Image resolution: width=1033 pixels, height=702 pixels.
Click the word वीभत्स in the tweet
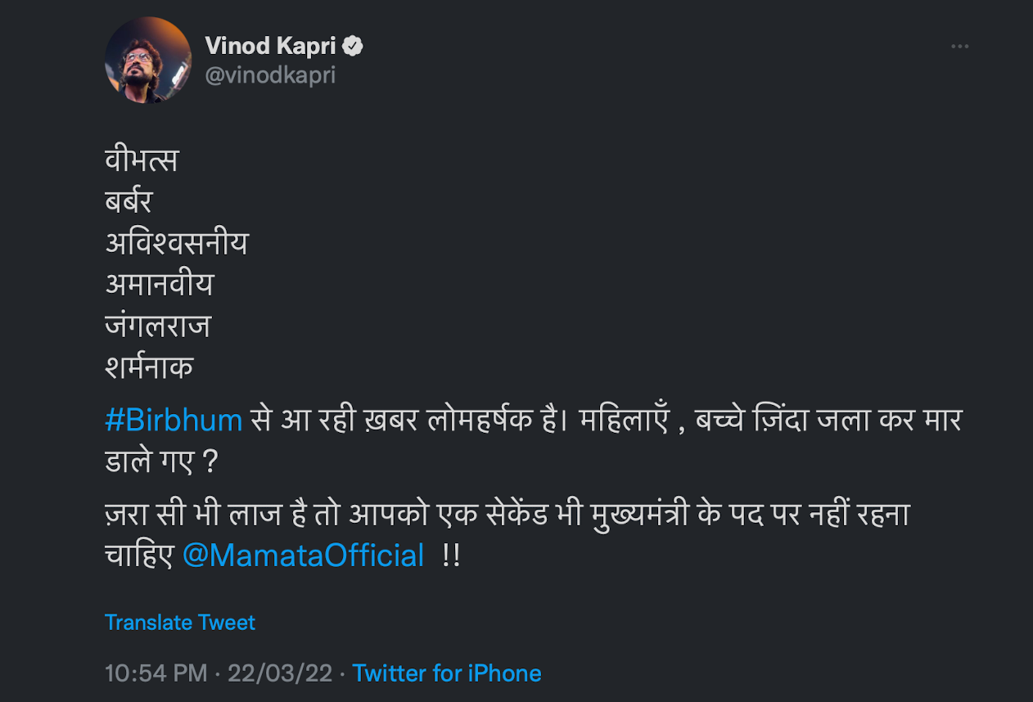[141, 160]
